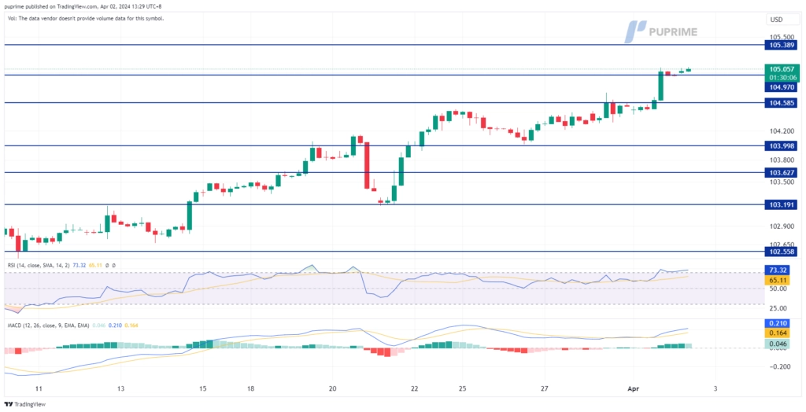
Task: Select the 103.998 price level label
Action: (x=782, y=146)
